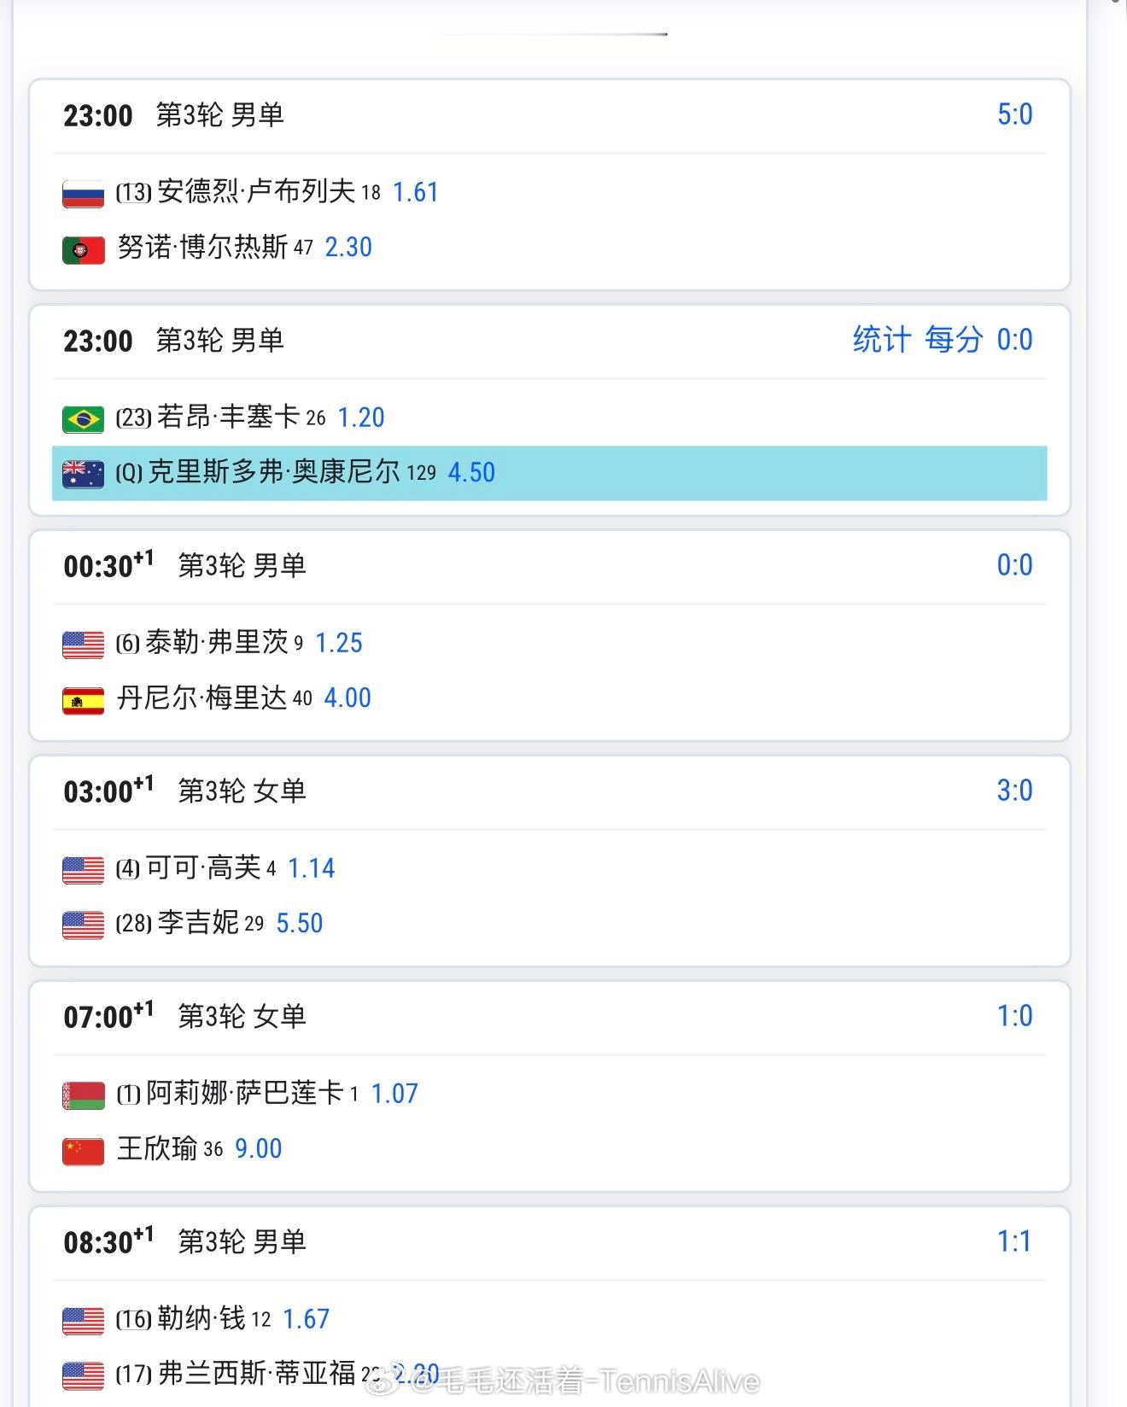Open player 可可·高芙

(203, 868)
